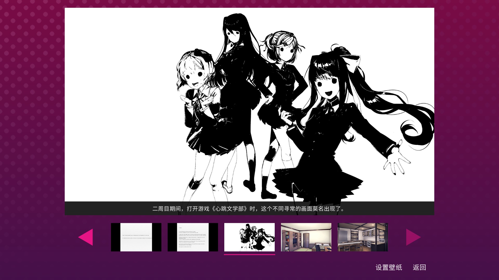
Task: Click the pink indicator line under the selected thumbnail
Action: click(x=249, y=255)
